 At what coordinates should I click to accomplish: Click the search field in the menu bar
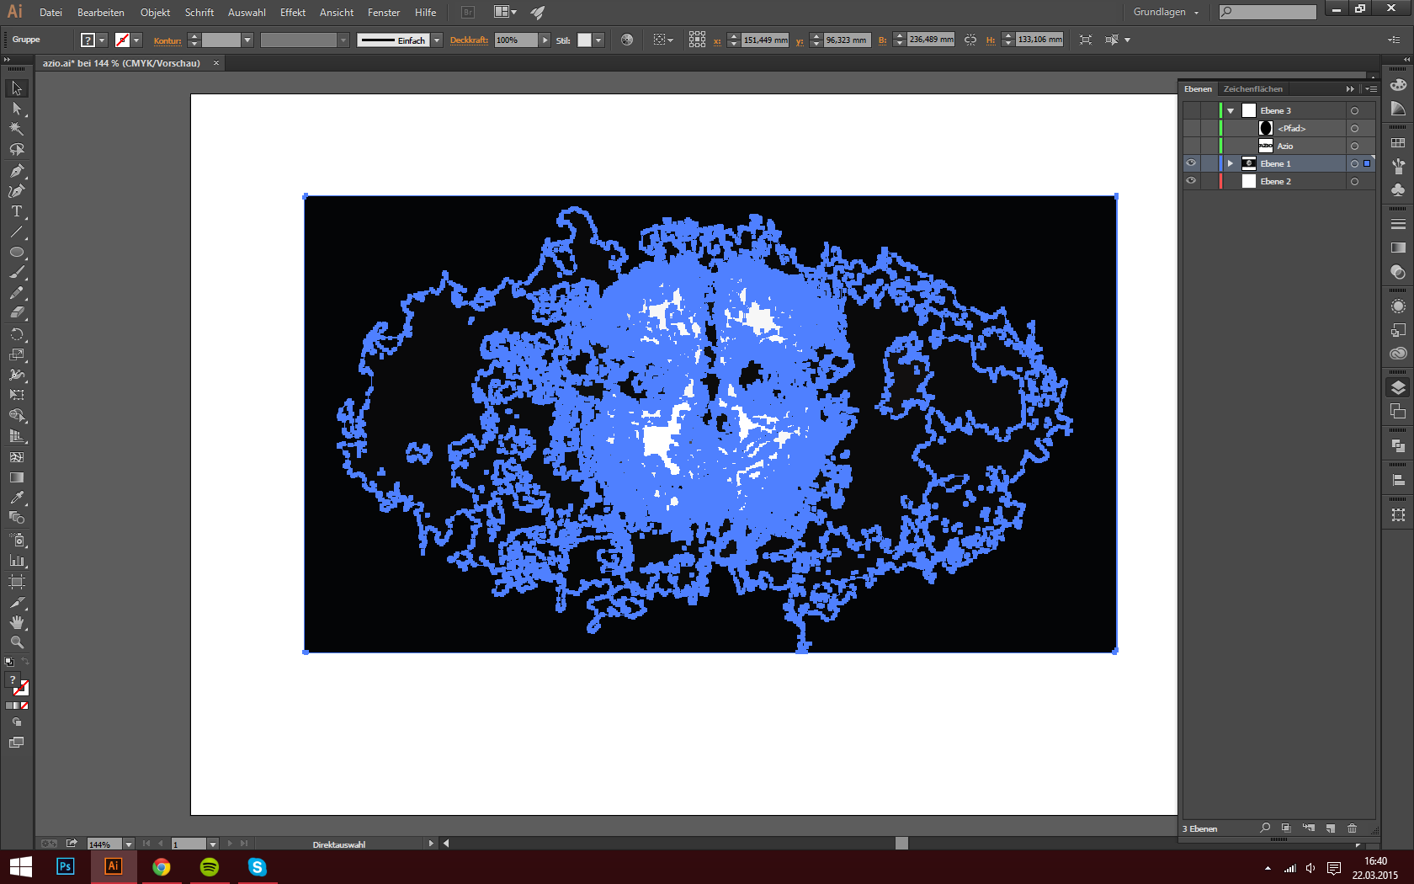[1268, 12]
